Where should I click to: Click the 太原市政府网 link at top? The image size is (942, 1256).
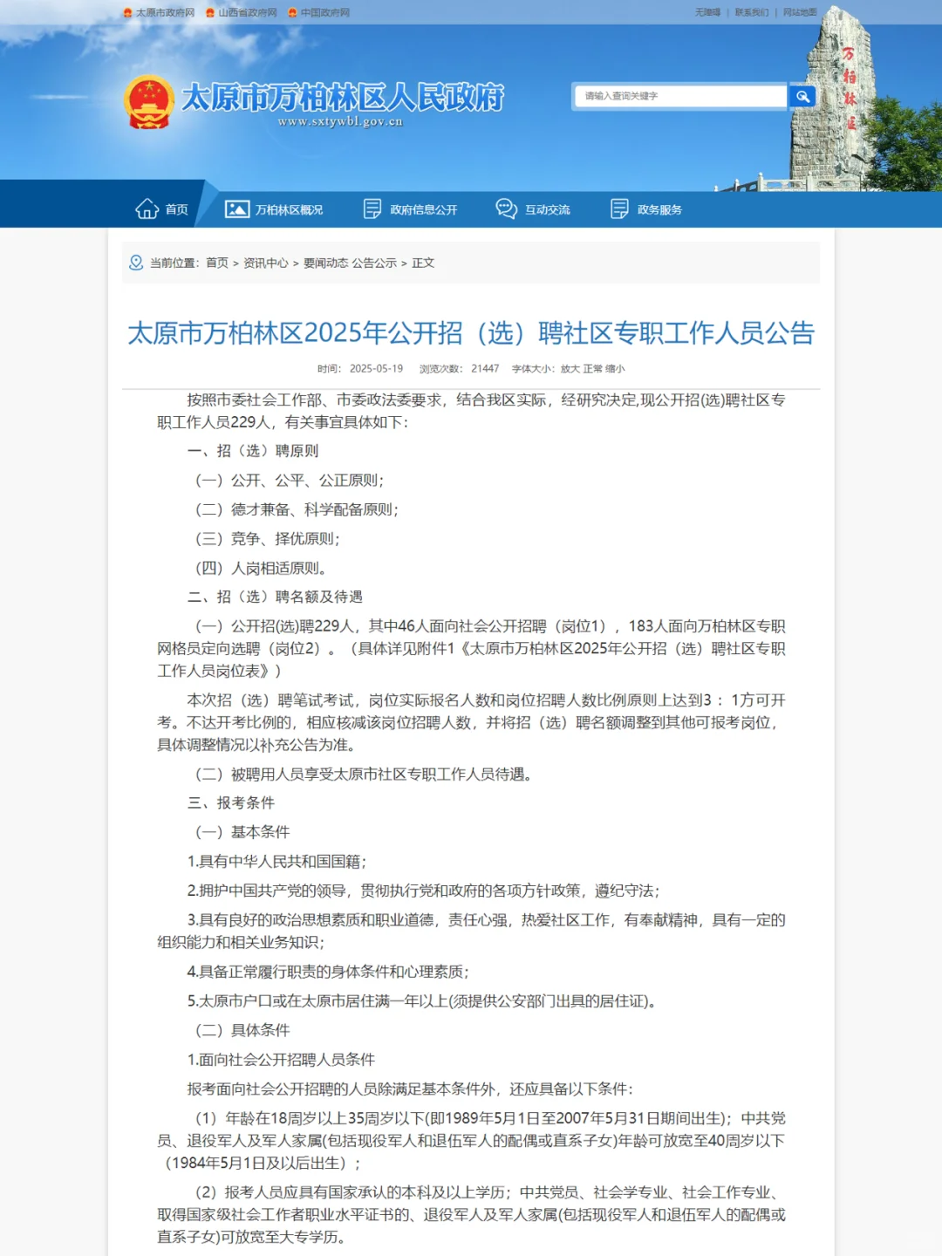point(165,13)
